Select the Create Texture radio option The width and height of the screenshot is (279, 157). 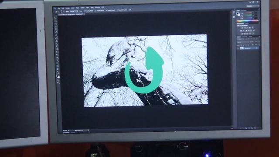[x=100, y=10]
